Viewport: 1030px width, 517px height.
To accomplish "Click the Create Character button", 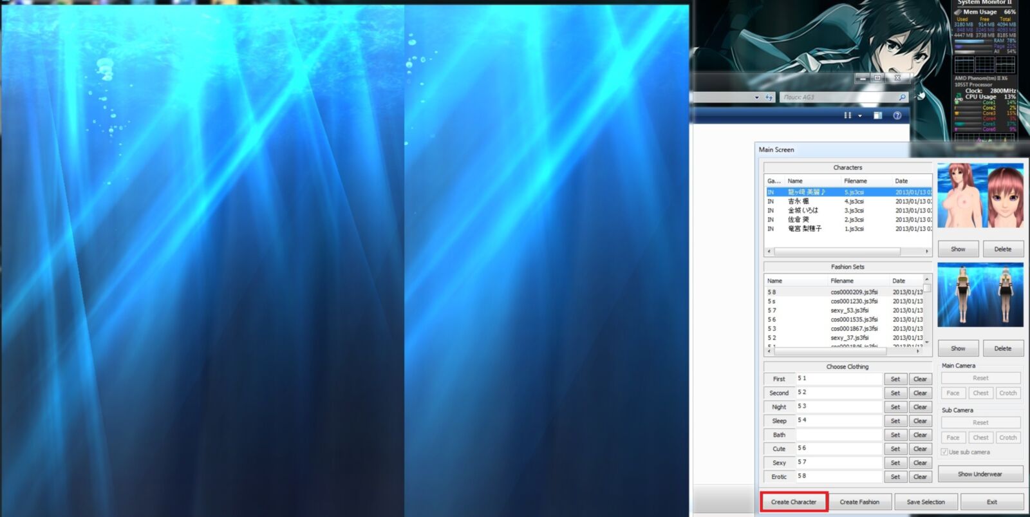I will tap(794, 502).
